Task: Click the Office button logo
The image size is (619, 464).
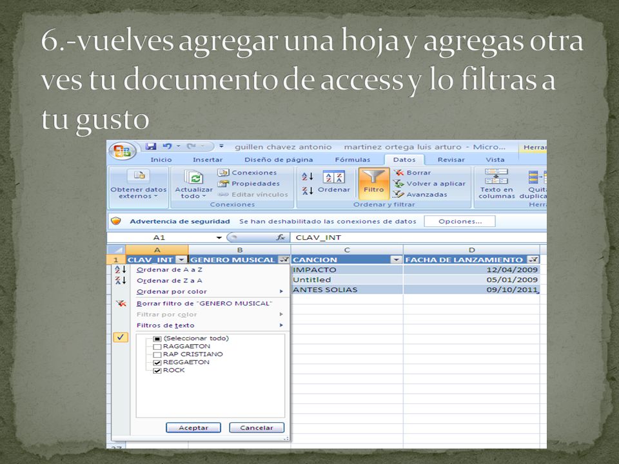Action: click(x=123, y=151)
